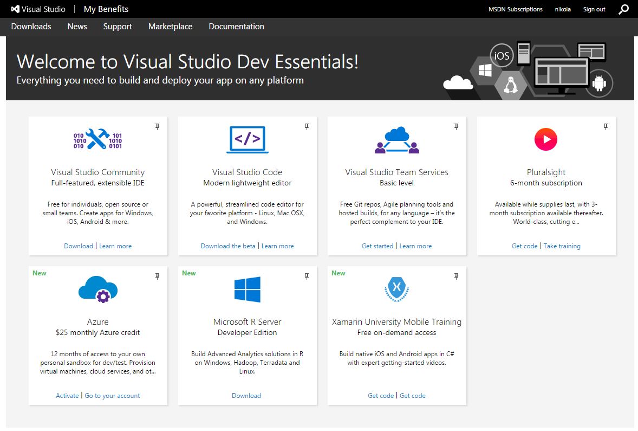
Task: Click the '6-month subscription' subtitle
Action: click(x=546, y=183)
